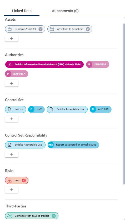125x222 pixels.
Task: Click the RES icon on Report suspected issues
Action: [51, 145]
